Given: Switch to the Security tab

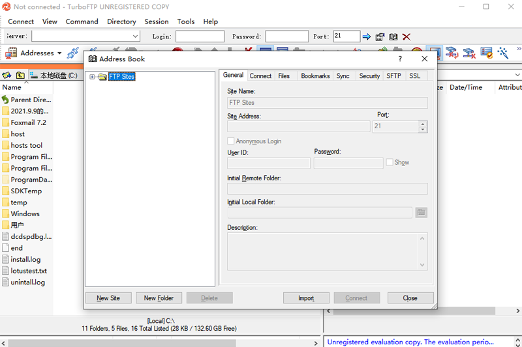Looking at the screenshot, I should click(369, 76).
